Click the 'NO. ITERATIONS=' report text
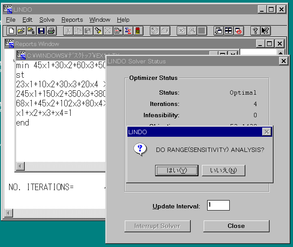This screenshot has width=293, height=247. click(41, 187)
